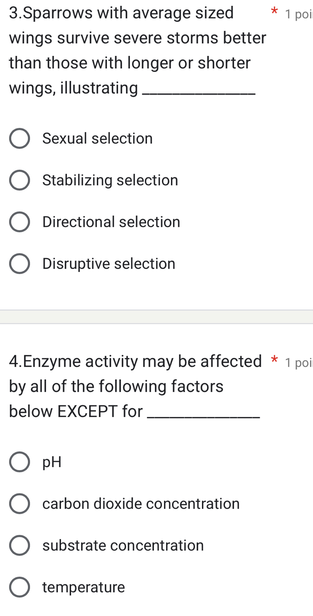Choose the carbon dioxide concentration radio circle
Viewport: 313px width, 616px height.
point(20,504)
